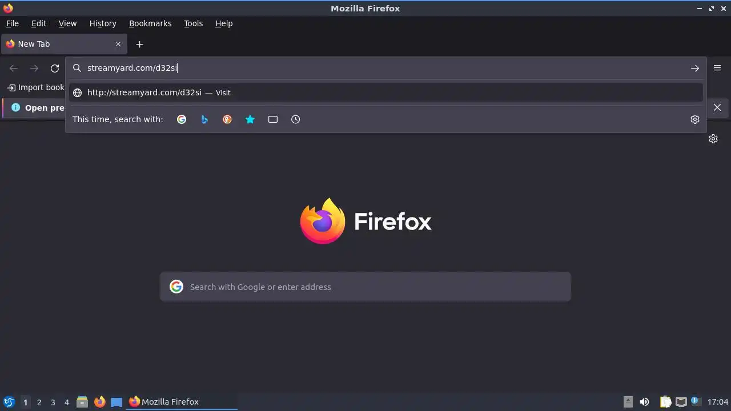Click the removable media tray icon
This screenshot has height=411, width=731.
(628, 402)
